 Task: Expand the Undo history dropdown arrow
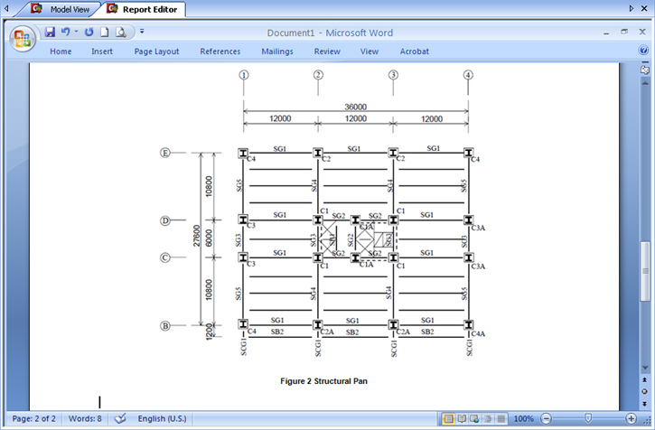coord(76,32)
